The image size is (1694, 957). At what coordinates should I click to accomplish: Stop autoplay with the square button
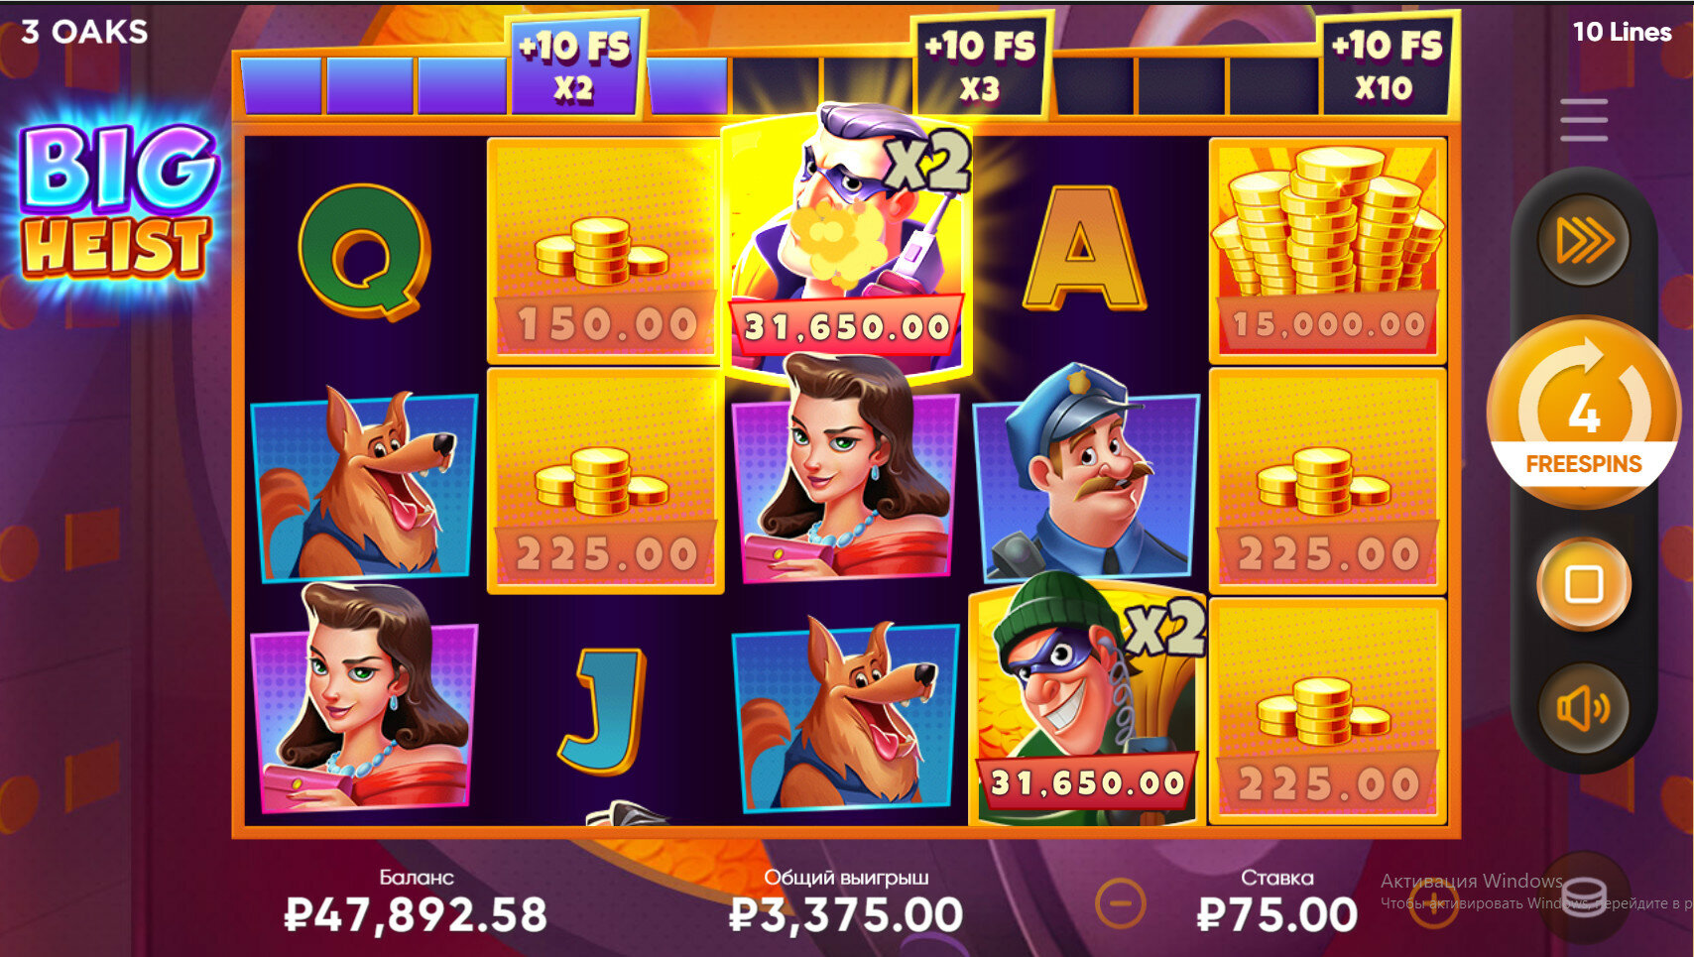pos(1583,584)
